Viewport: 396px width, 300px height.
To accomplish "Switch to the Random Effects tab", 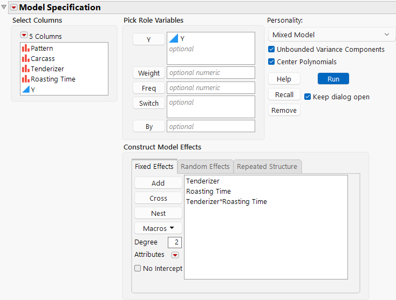I will [x=205, y=166].
